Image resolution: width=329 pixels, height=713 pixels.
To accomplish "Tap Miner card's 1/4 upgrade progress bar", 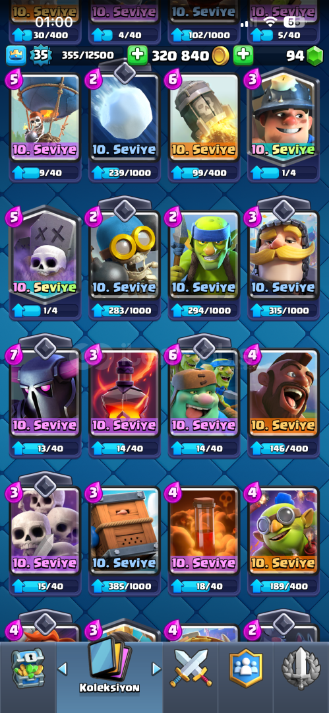I will (x=284, y=172).
